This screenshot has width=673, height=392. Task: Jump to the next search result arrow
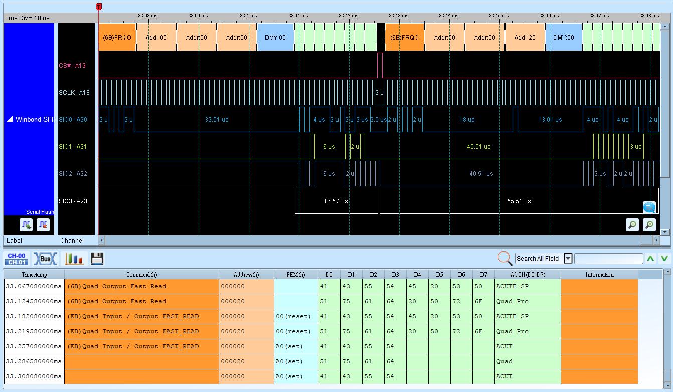click(x=664, y=259)
